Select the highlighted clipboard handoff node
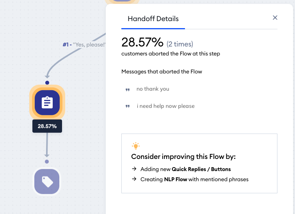295x214 pixels. coord(47,103)
